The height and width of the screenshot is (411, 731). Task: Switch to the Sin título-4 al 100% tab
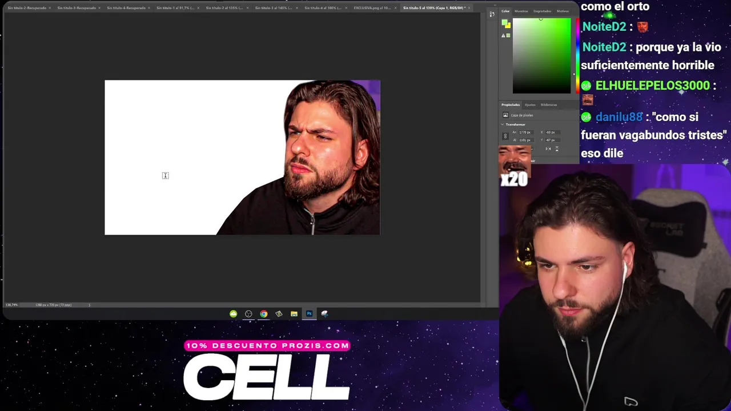(323, 8)
